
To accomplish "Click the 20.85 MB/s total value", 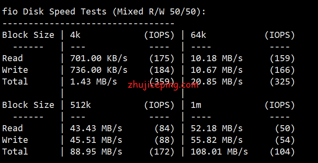I will 216,82.
